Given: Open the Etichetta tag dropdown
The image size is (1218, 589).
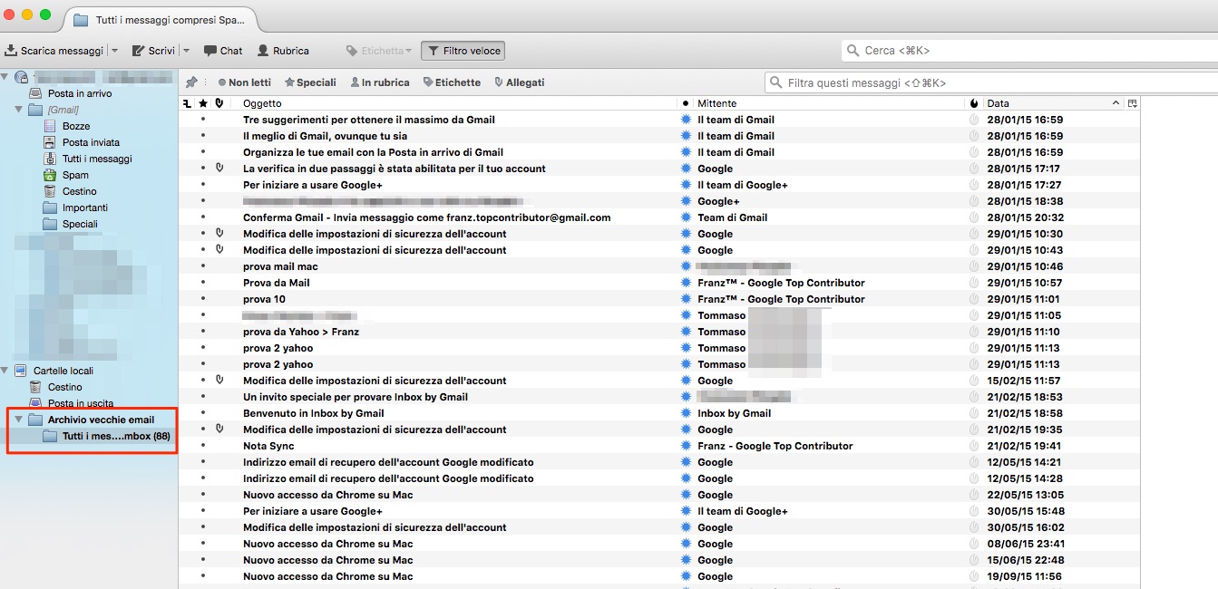Looking at the screenshot, I should [379, 51].
